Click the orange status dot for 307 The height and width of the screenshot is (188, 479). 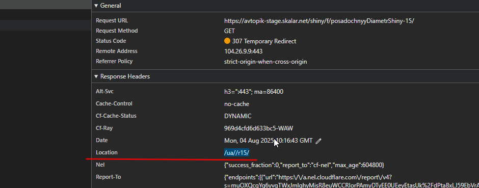pyautogui.click(x=227, y=41)
